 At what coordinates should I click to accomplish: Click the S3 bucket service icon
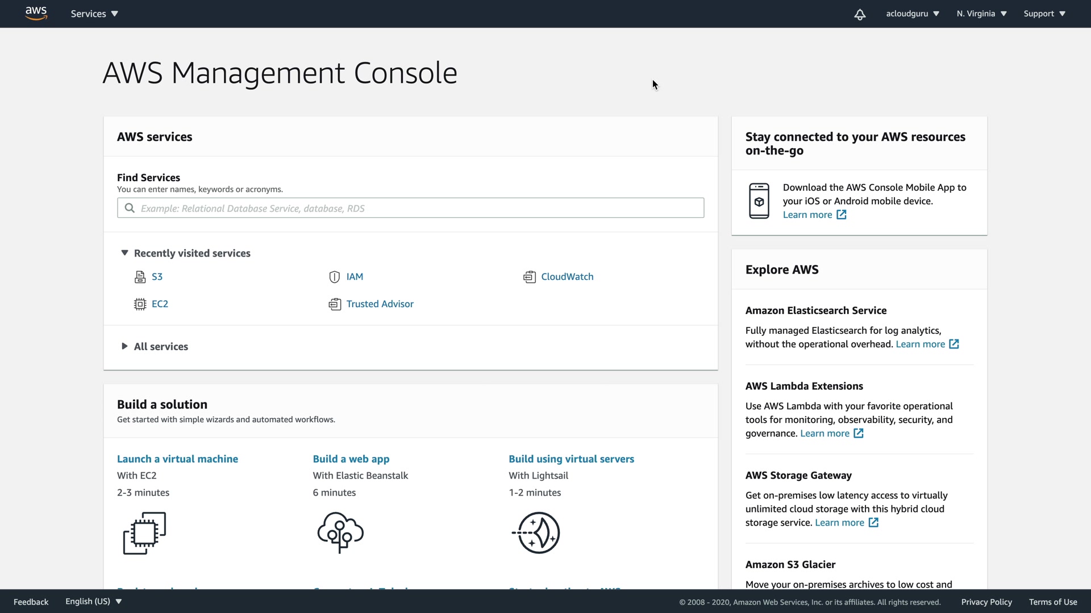tap(140, 277)
